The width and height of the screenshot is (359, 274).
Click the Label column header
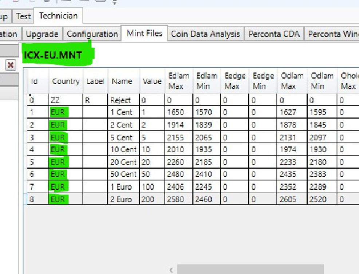(x=95, y=81)
